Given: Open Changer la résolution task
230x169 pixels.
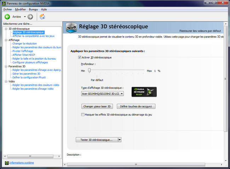Looking at the screenshot, I should (x=25, y=44).
